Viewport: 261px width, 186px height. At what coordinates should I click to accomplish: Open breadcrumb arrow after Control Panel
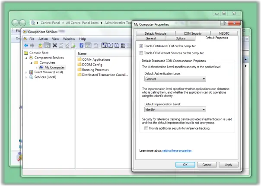tap(63, 23)
